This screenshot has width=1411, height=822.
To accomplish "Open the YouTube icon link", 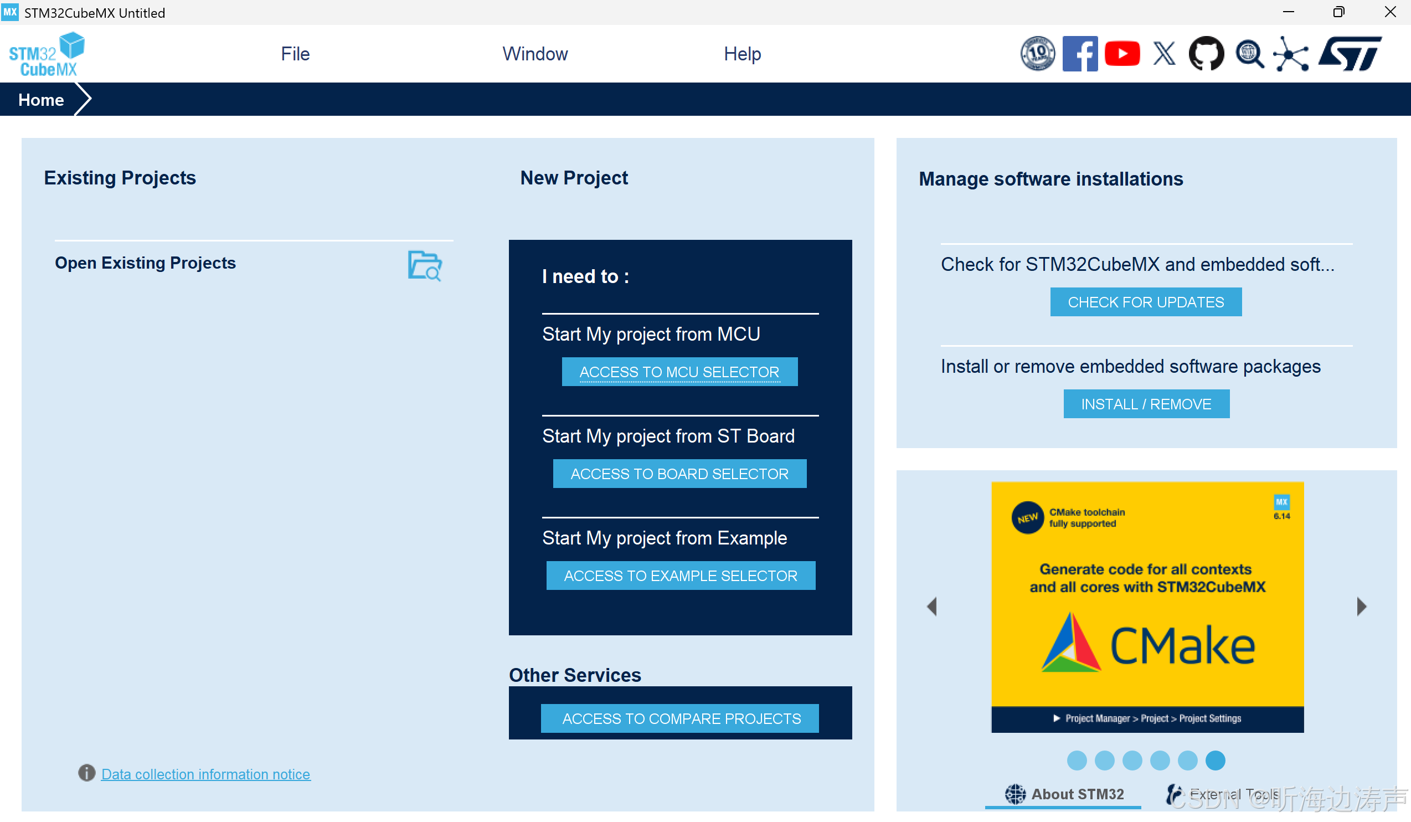I will [x=1122, y=54].
